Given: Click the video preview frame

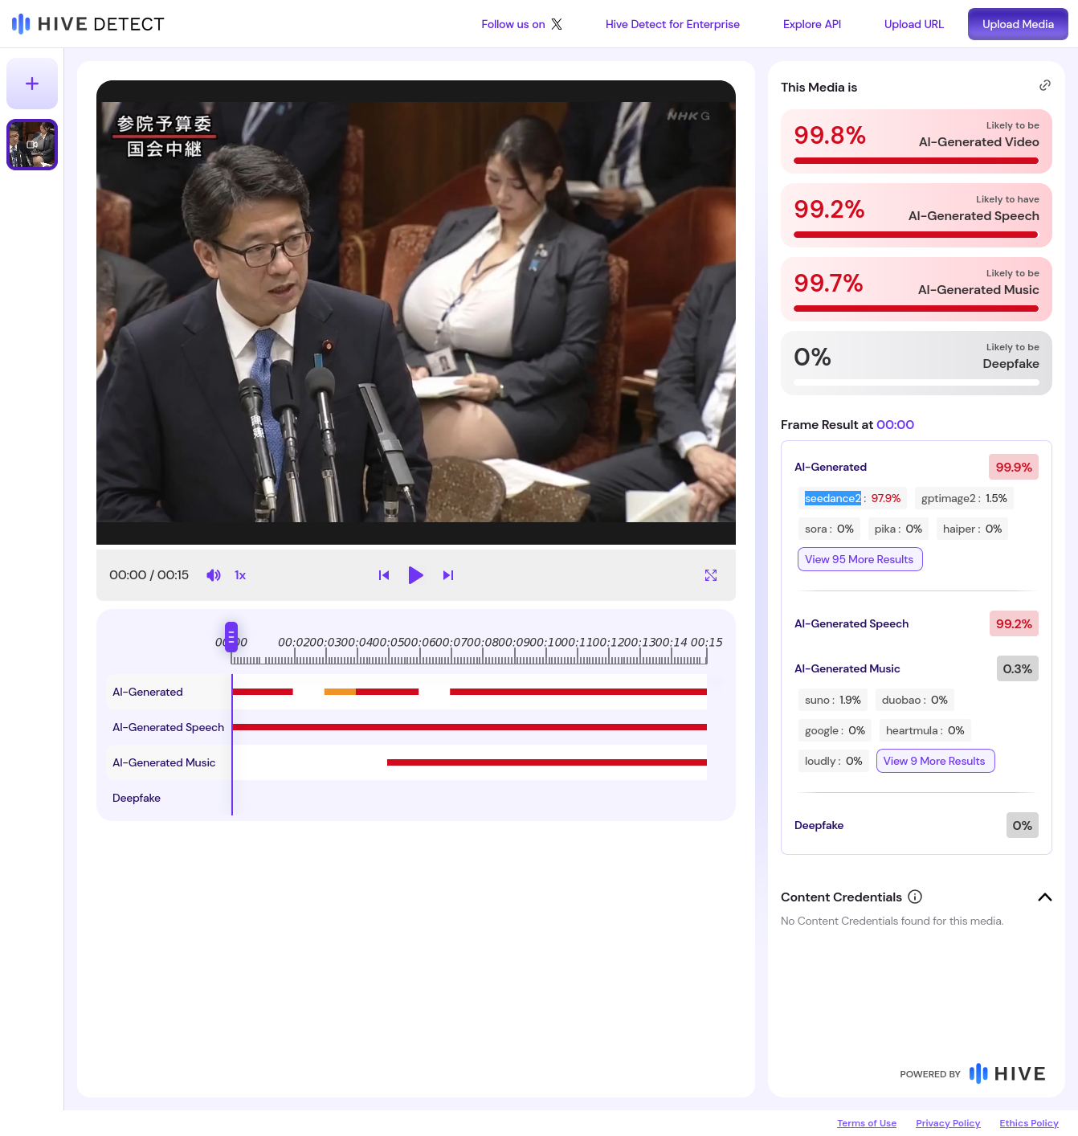Looking at the screenshot, I should (416, 313).
